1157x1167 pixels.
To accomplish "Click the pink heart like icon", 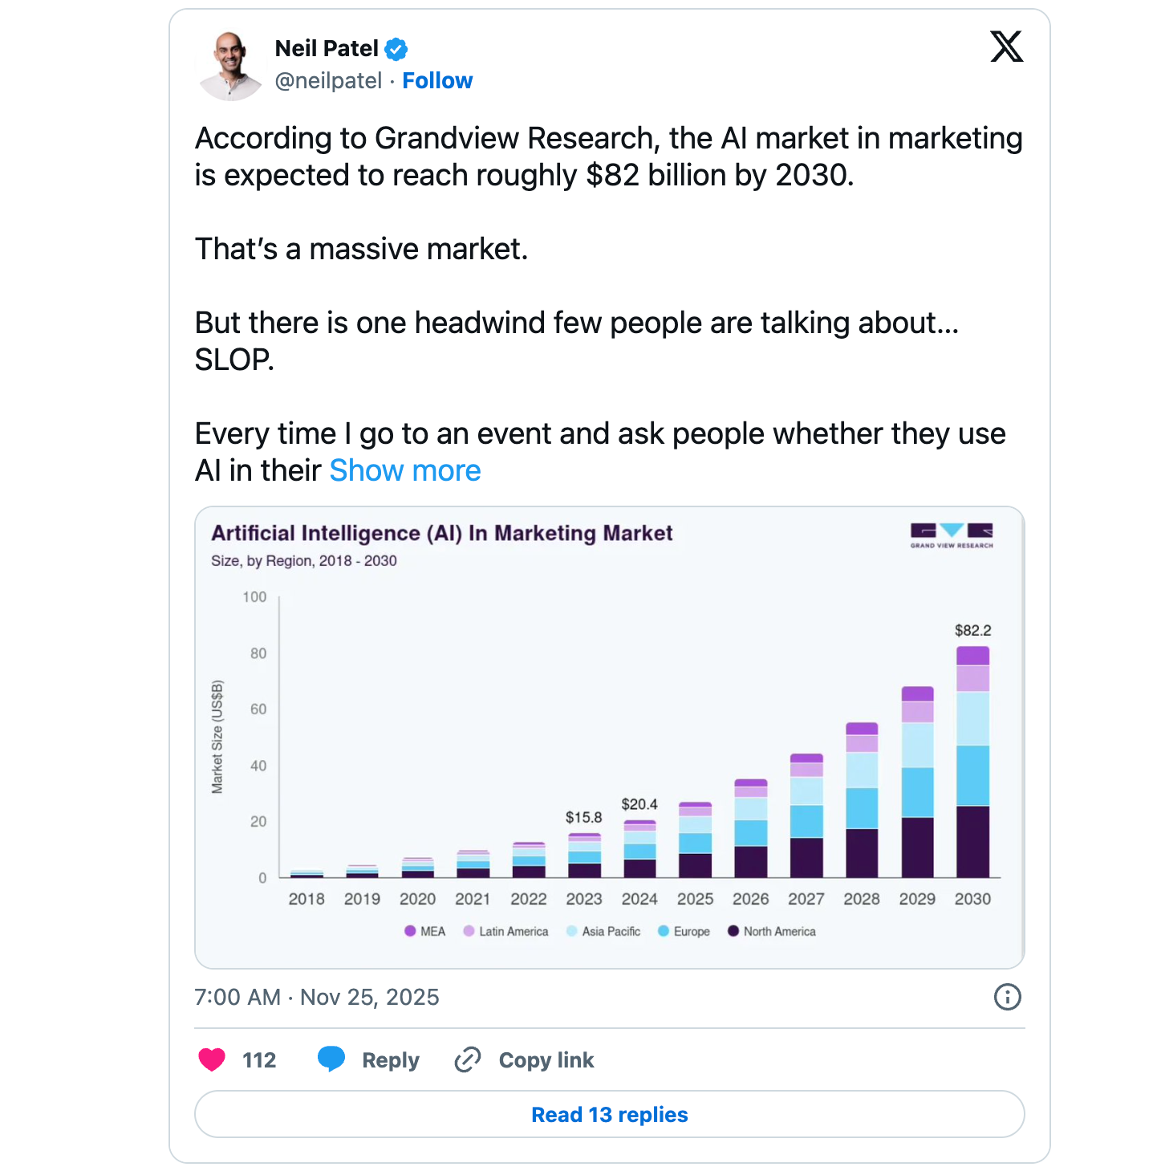I will click(212, 1060).
